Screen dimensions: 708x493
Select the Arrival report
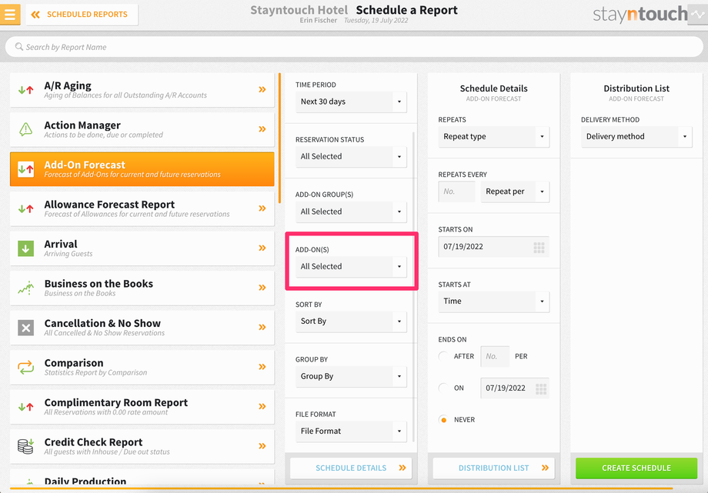142,248
